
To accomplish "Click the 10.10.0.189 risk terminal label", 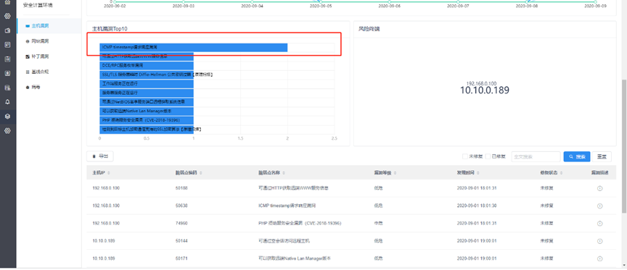I will [485, 90].
